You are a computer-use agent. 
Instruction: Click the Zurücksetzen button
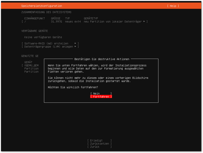click(99, 144)
